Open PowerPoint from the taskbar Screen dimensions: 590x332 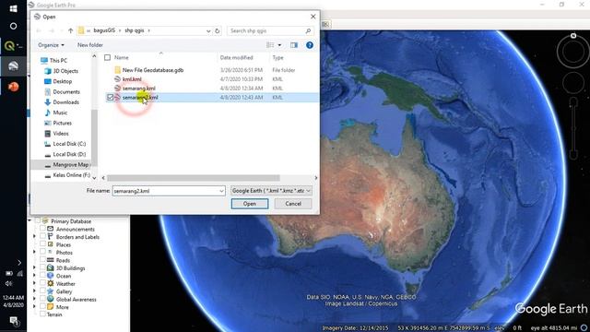point(13,87)
